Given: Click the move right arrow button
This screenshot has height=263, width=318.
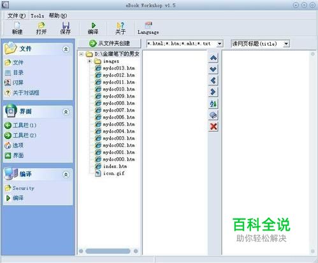Looking at the screenshot, I should coord(213,92).
